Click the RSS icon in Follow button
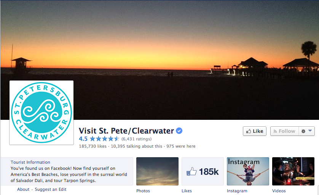 coord(275,131)
